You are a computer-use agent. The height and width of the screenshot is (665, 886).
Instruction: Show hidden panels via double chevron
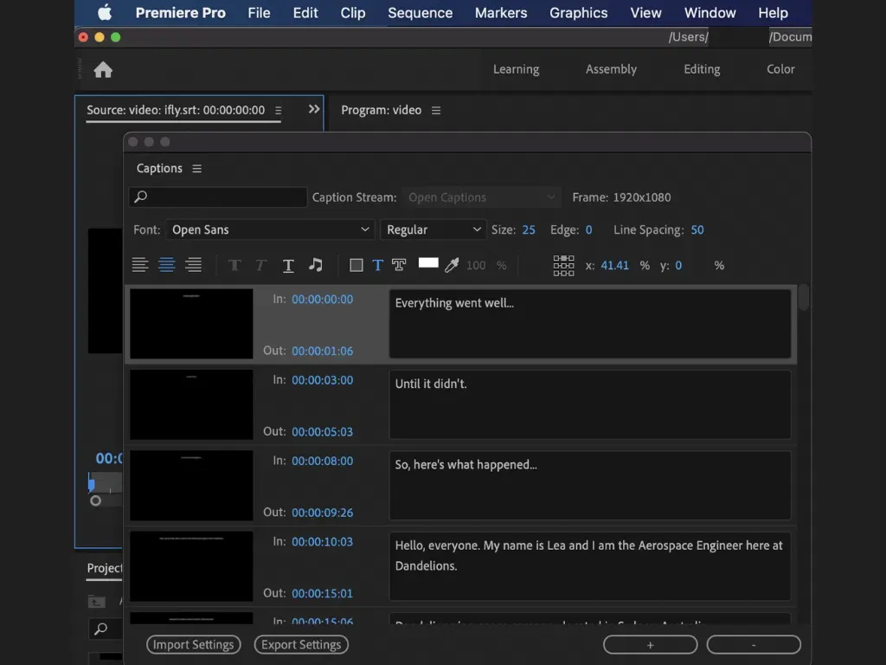(314, 109)
